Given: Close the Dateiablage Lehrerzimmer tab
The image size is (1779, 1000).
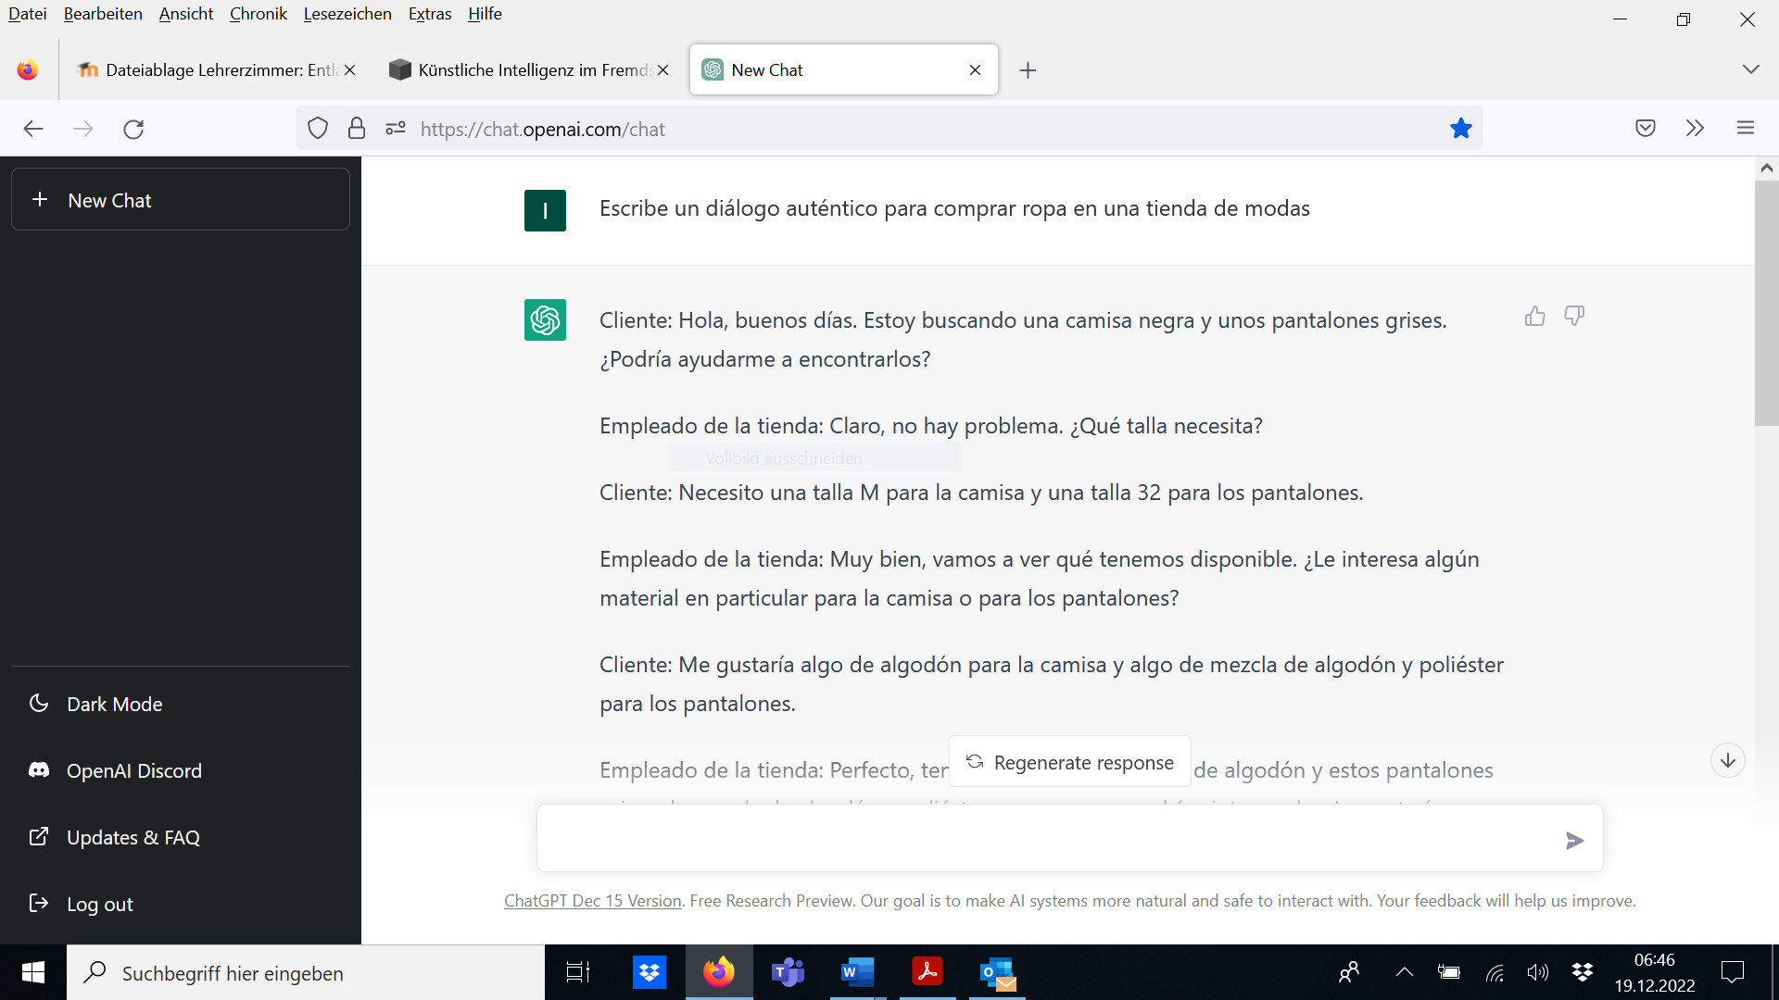Looking at the screenshot, I should 350,70.
